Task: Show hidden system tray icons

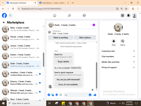Action: click(x=120, y=103)
